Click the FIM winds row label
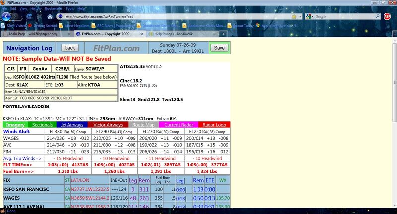The height and width of the screenshot is (214, 397). pyautogui.click(x=7, y=152)
